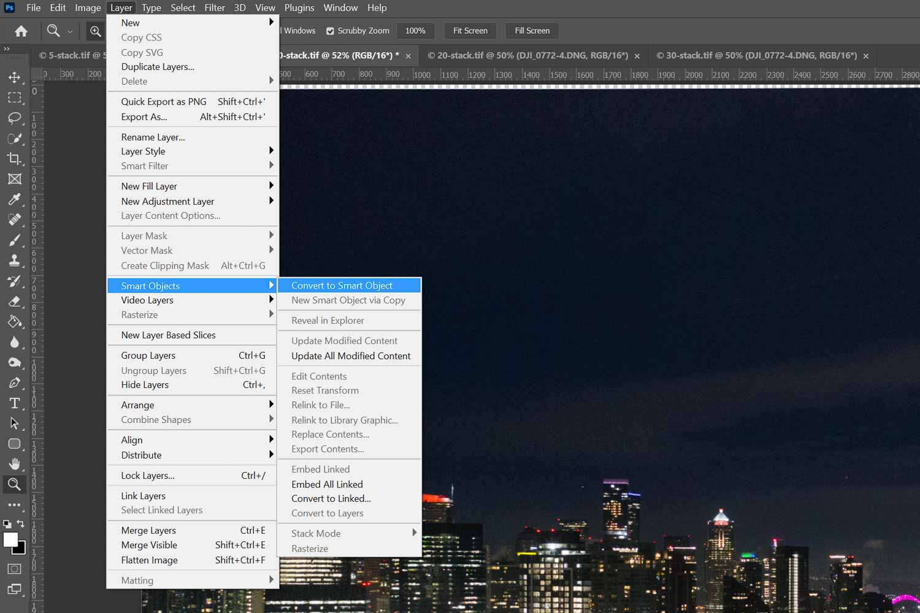Select the Eyedropper tool
The image size is (920, 613).
pyautogui.click(x=14, y=199)
